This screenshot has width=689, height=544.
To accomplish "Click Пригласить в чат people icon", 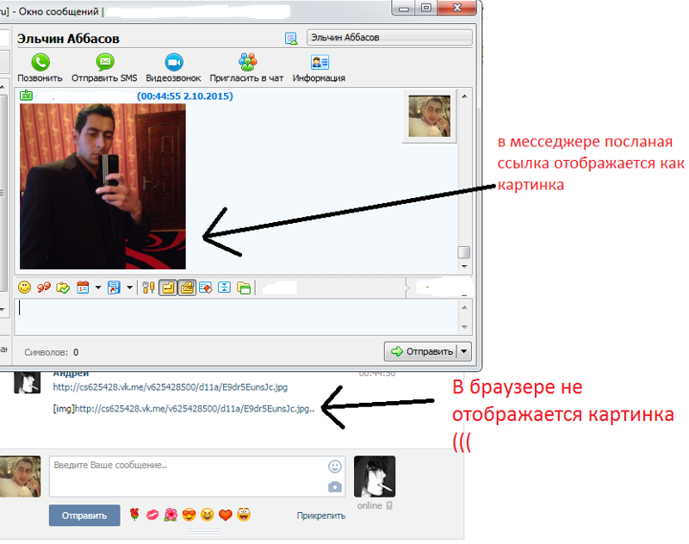I will [247, 62].
